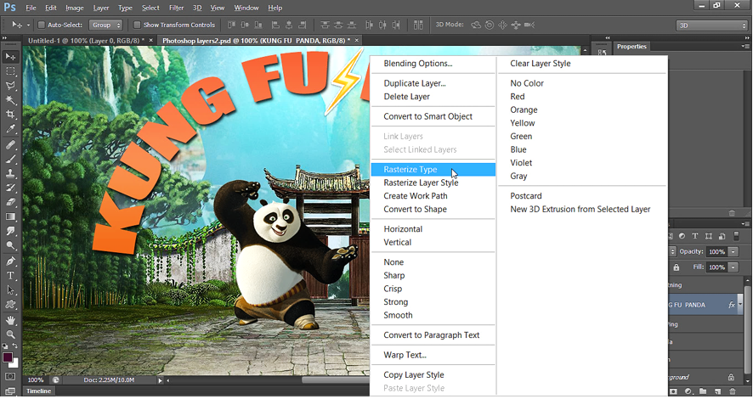
Task: Enable the Auto-Select checkbox
Action: 42,25
